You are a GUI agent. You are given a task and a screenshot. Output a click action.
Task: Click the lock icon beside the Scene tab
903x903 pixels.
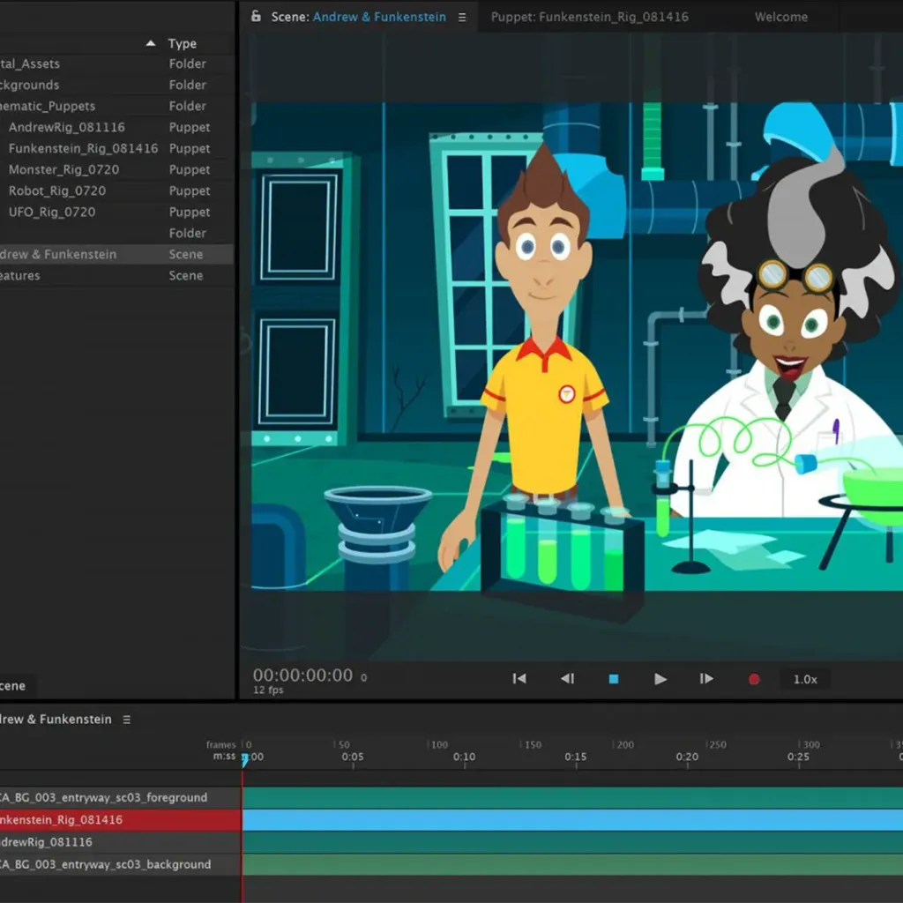256,16
